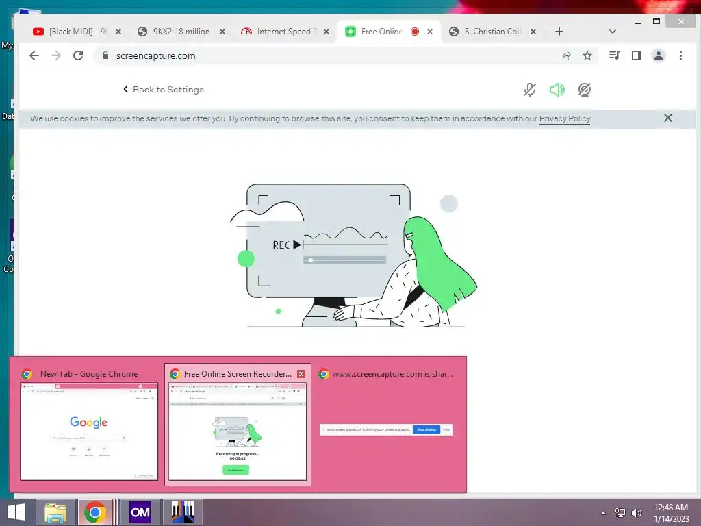Share this page icon in address bar
This screenshot has height=526, width=701.
pyautogui.click(x=565, y=55)
